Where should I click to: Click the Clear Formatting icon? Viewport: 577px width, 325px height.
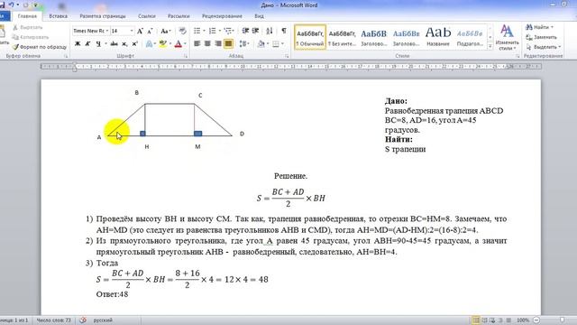click(182, 31)
